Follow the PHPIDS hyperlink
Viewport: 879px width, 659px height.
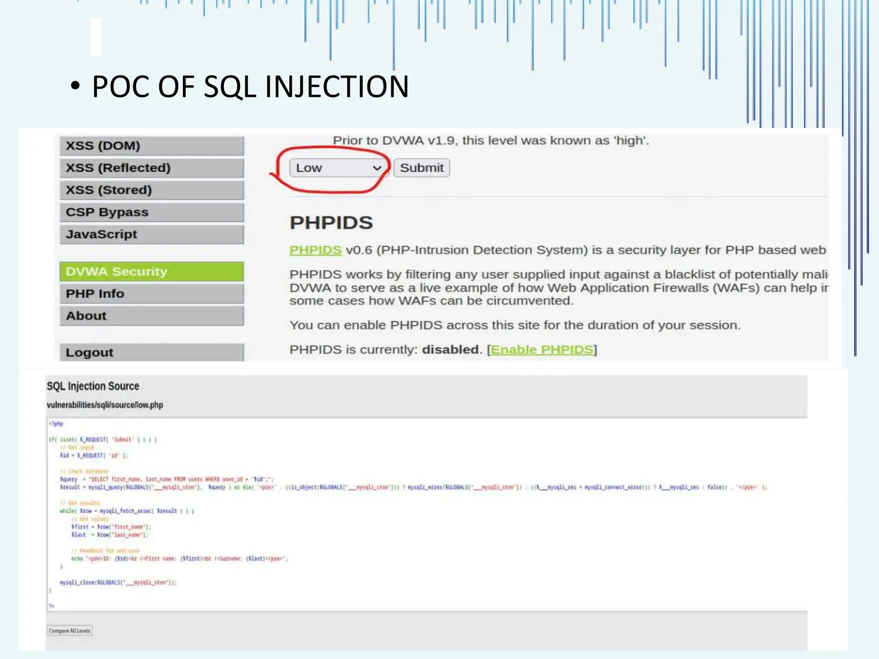coord(315,250)
